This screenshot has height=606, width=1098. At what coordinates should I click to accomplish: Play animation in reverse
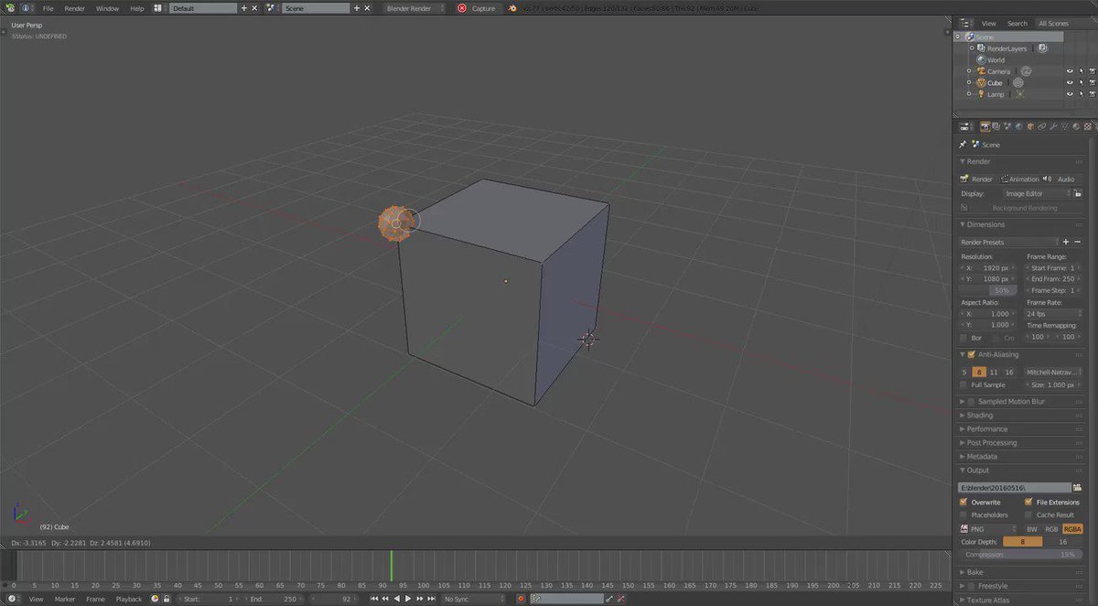(x=397, y=599)
